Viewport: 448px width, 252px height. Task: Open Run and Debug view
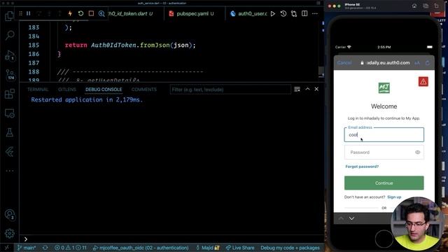coord(10,55)
